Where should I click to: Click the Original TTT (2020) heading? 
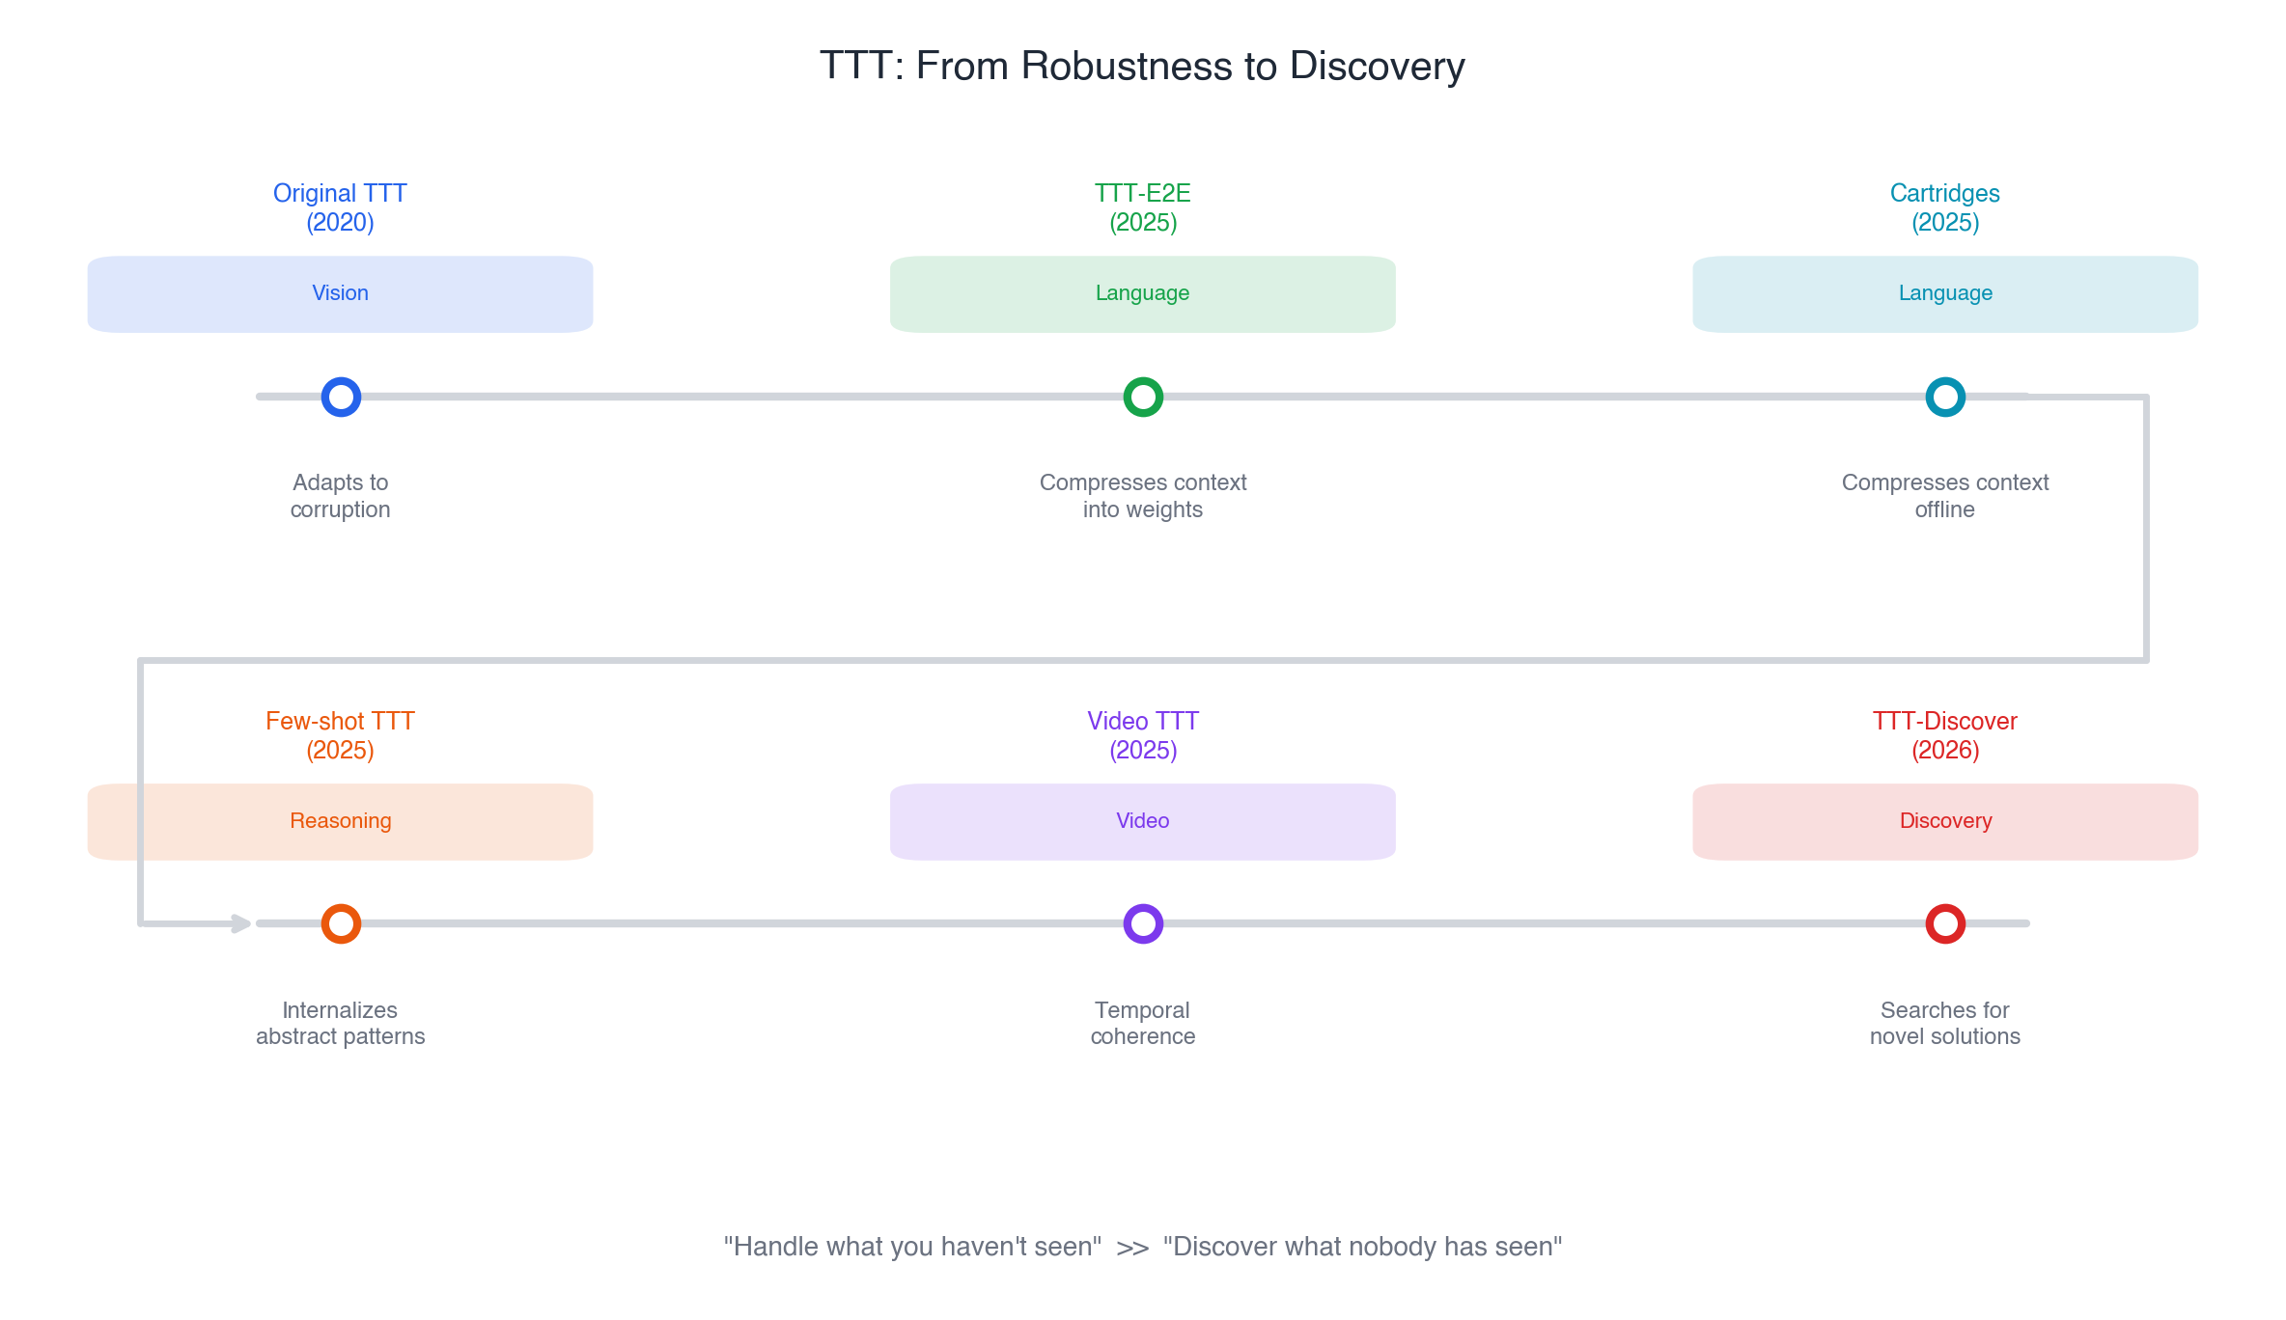click(x=340, y=207)
